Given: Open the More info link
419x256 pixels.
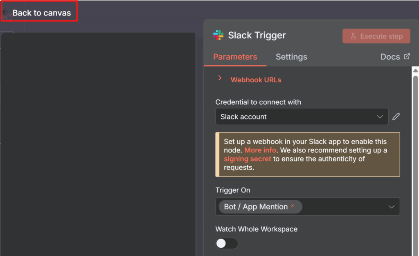Looking at the screenshot, I should point(260,150).
